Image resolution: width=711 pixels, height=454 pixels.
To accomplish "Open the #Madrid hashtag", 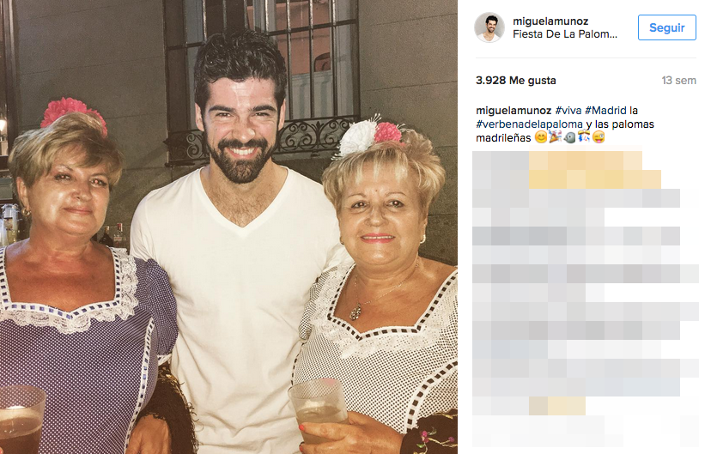I will (605, 110).
